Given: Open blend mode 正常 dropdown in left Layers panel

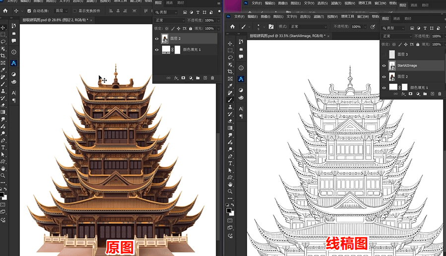Looking at the screenshot, I should (x=170, y=20).
